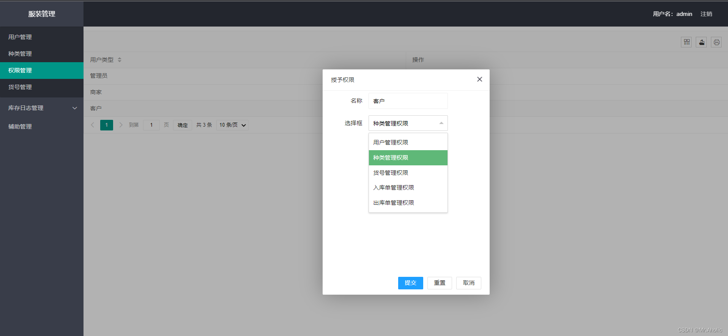Open 用户管理 in sidebar
The width and height of the screenshot is (728, 336).
(x=42, y=37)
